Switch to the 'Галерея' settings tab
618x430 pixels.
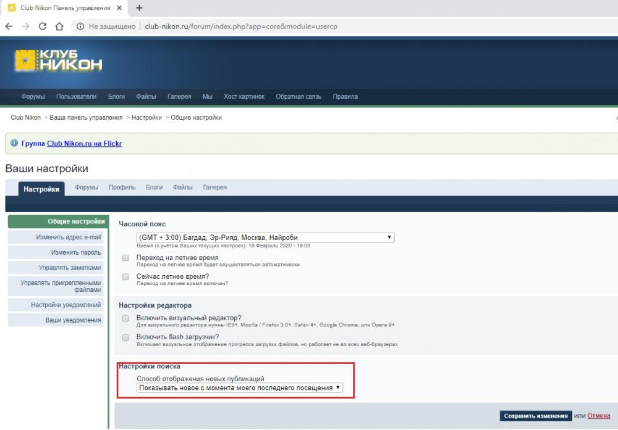pos(215,188)
